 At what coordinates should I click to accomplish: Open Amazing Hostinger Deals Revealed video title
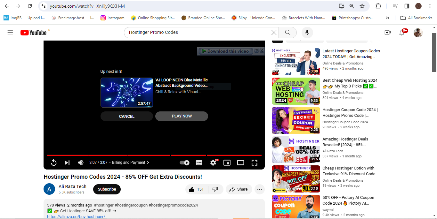coord(345,142)
